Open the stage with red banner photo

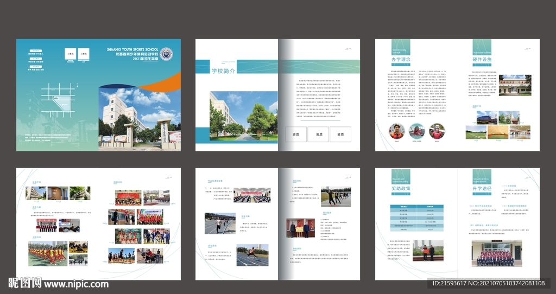(x=128, y=197)
